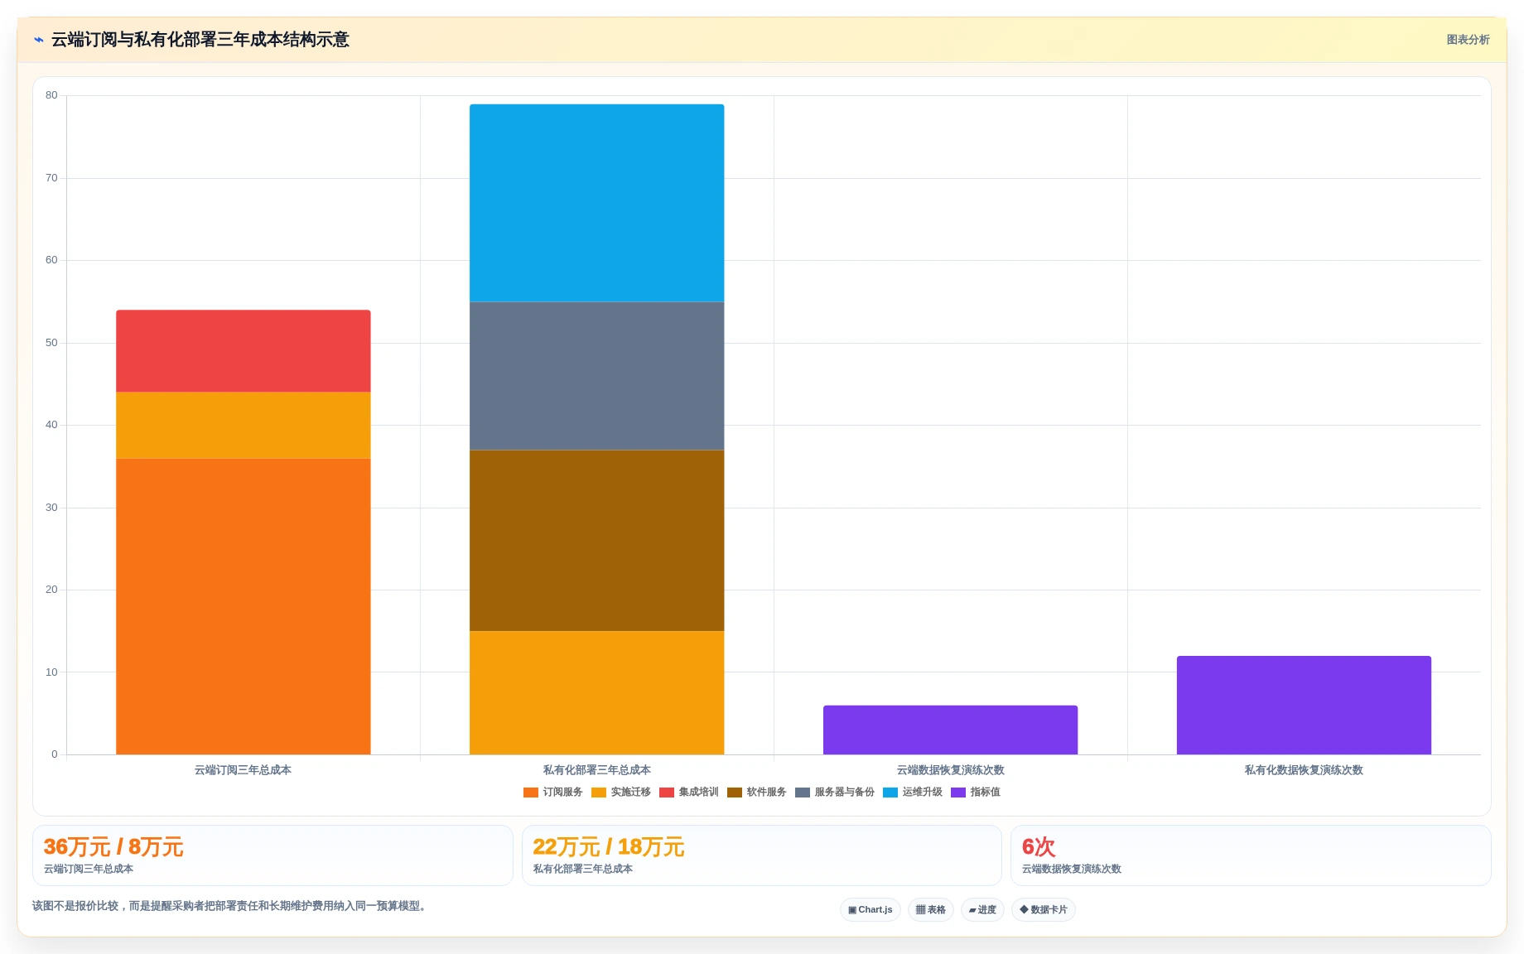Open the 6次 data card
This screenshot has width=1524, height=954.
click(x=1251, y=855)
